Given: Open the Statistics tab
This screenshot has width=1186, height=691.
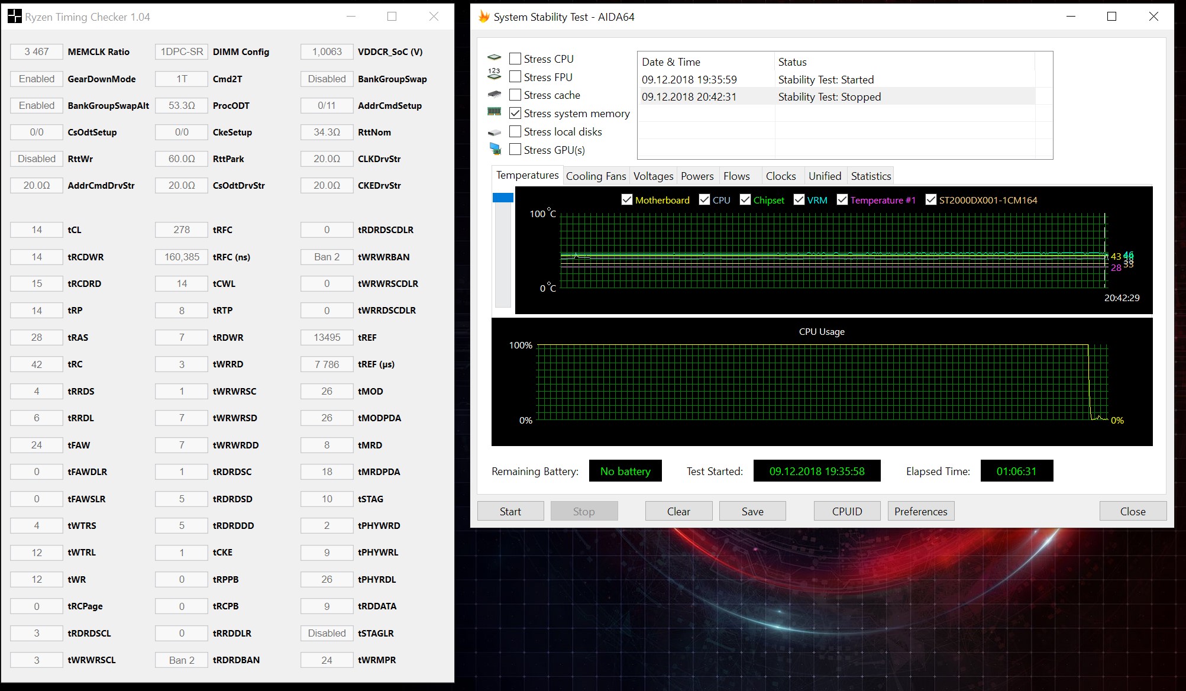Looking at the screenshot, I should point(871,176).
